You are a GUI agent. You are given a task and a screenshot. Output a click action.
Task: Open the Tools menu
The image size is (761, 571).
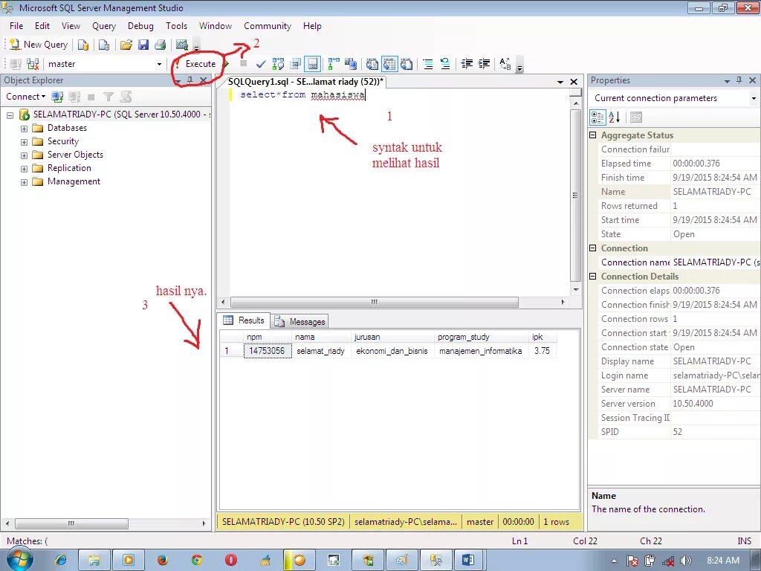pos(176,26)
